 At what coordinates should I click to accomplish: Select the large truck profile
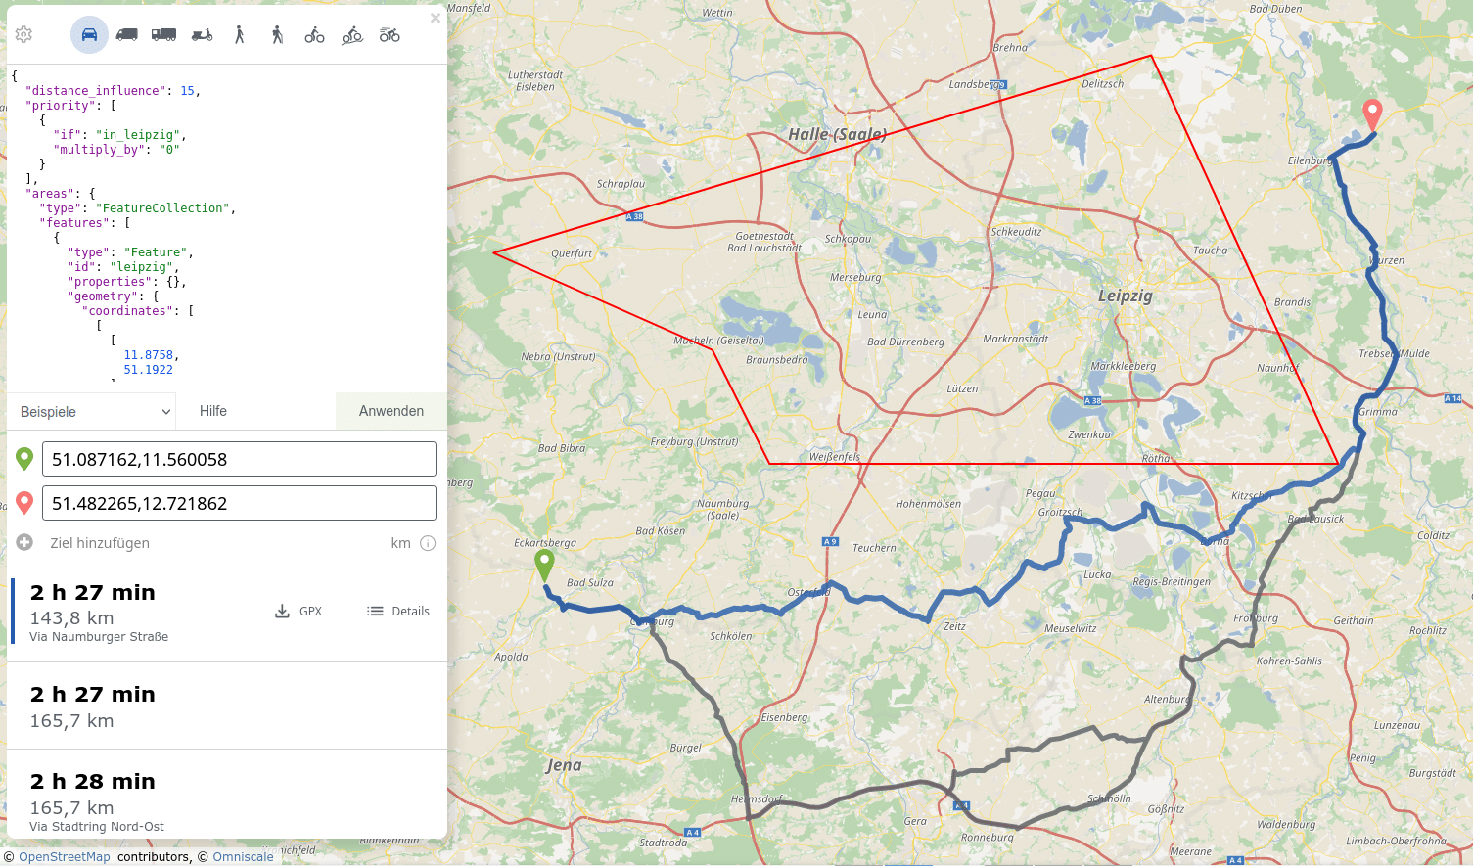(x=163, y=35)
